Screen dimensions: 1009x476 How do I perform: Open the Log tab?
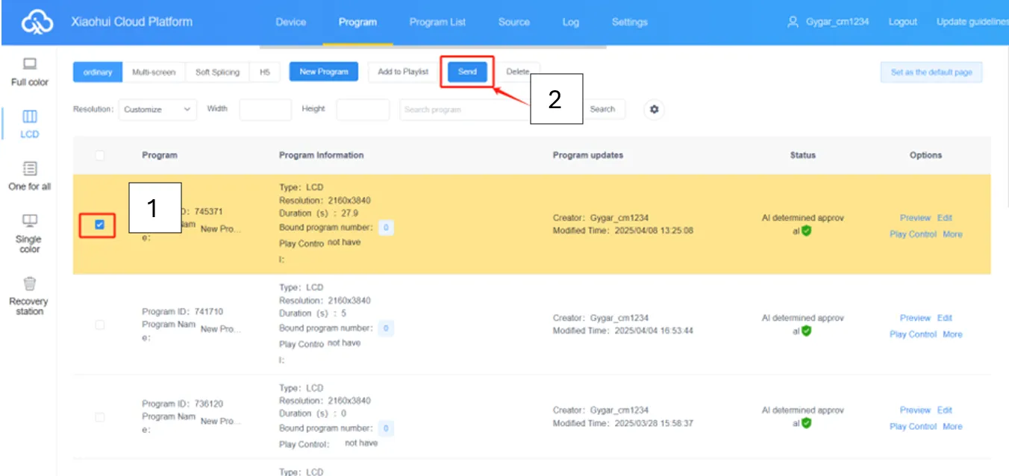[571, 22]
